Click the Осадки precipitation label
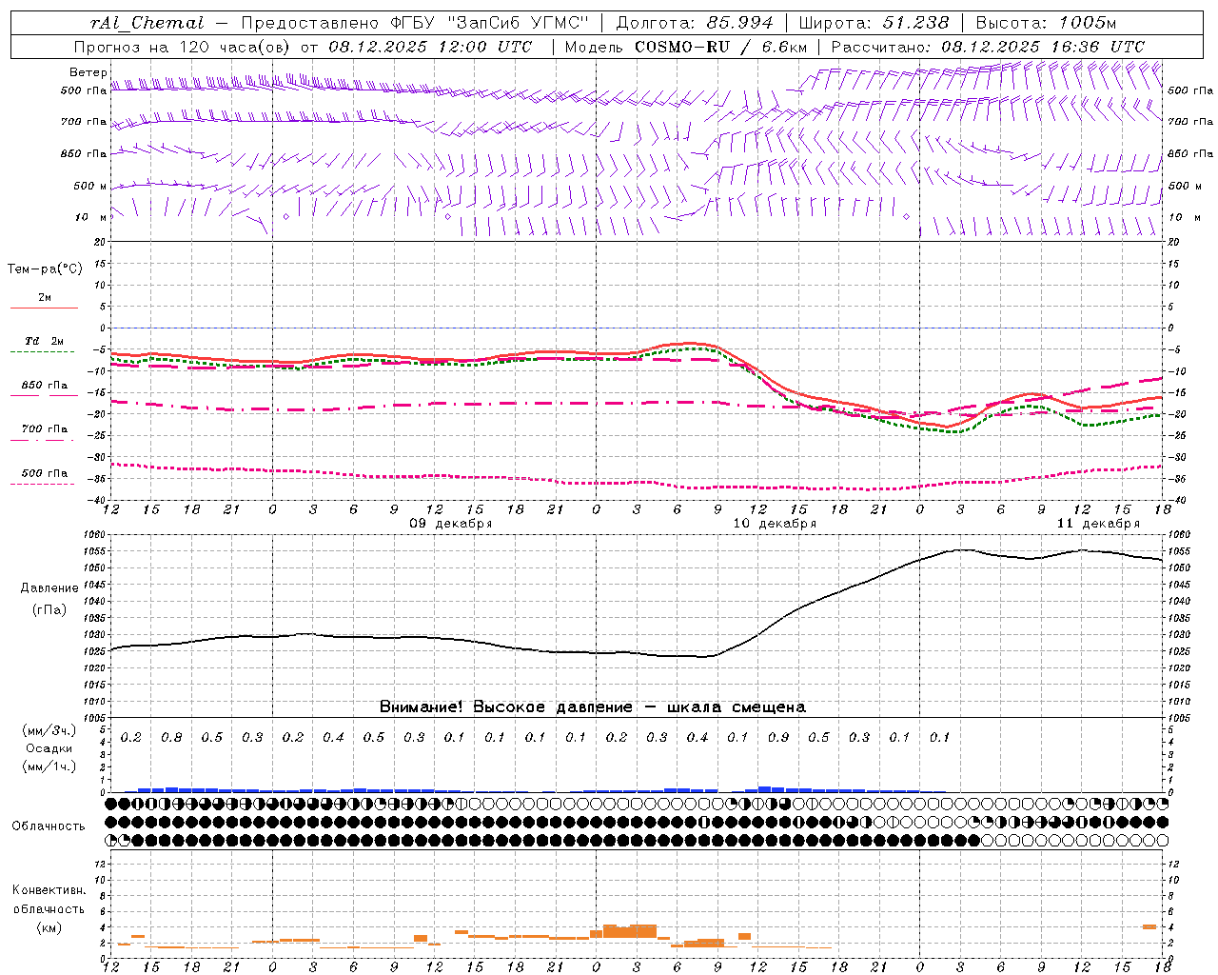The width and height of the screenshot is (1218, 975). tap(49, 748)
